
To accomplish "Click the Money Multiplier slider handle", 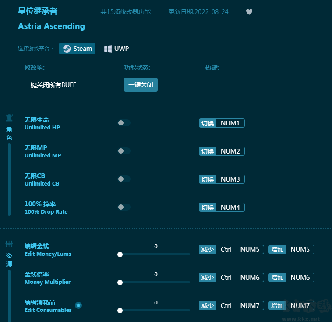I will [120, 283].
